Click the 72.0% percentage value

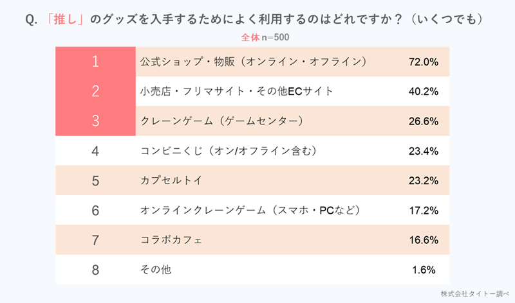tap(424, 62)
